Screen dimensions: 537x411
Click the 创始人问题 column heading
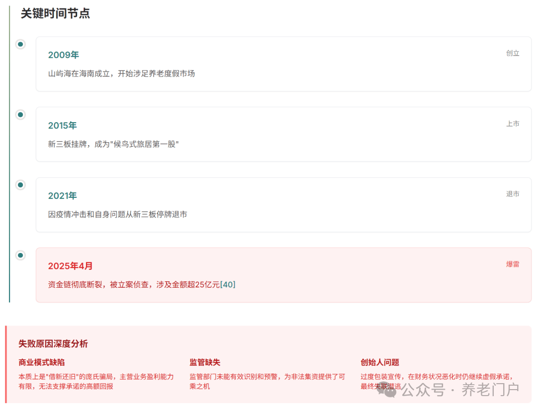(380, 362)
